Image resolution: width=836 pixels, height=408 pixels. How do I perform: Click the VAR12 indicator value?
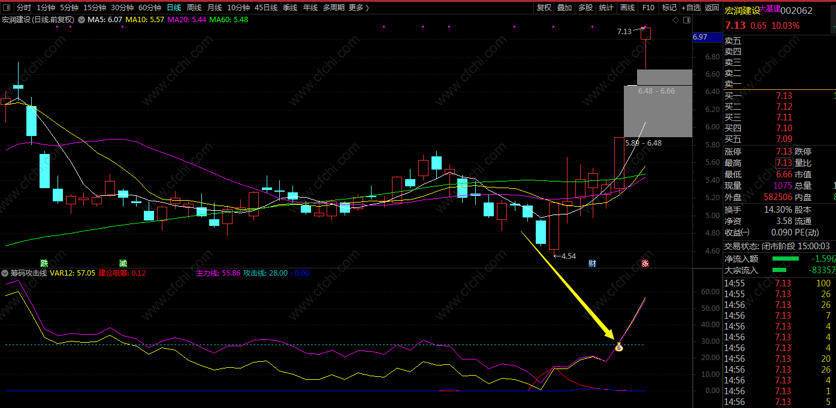pos(73,273)
